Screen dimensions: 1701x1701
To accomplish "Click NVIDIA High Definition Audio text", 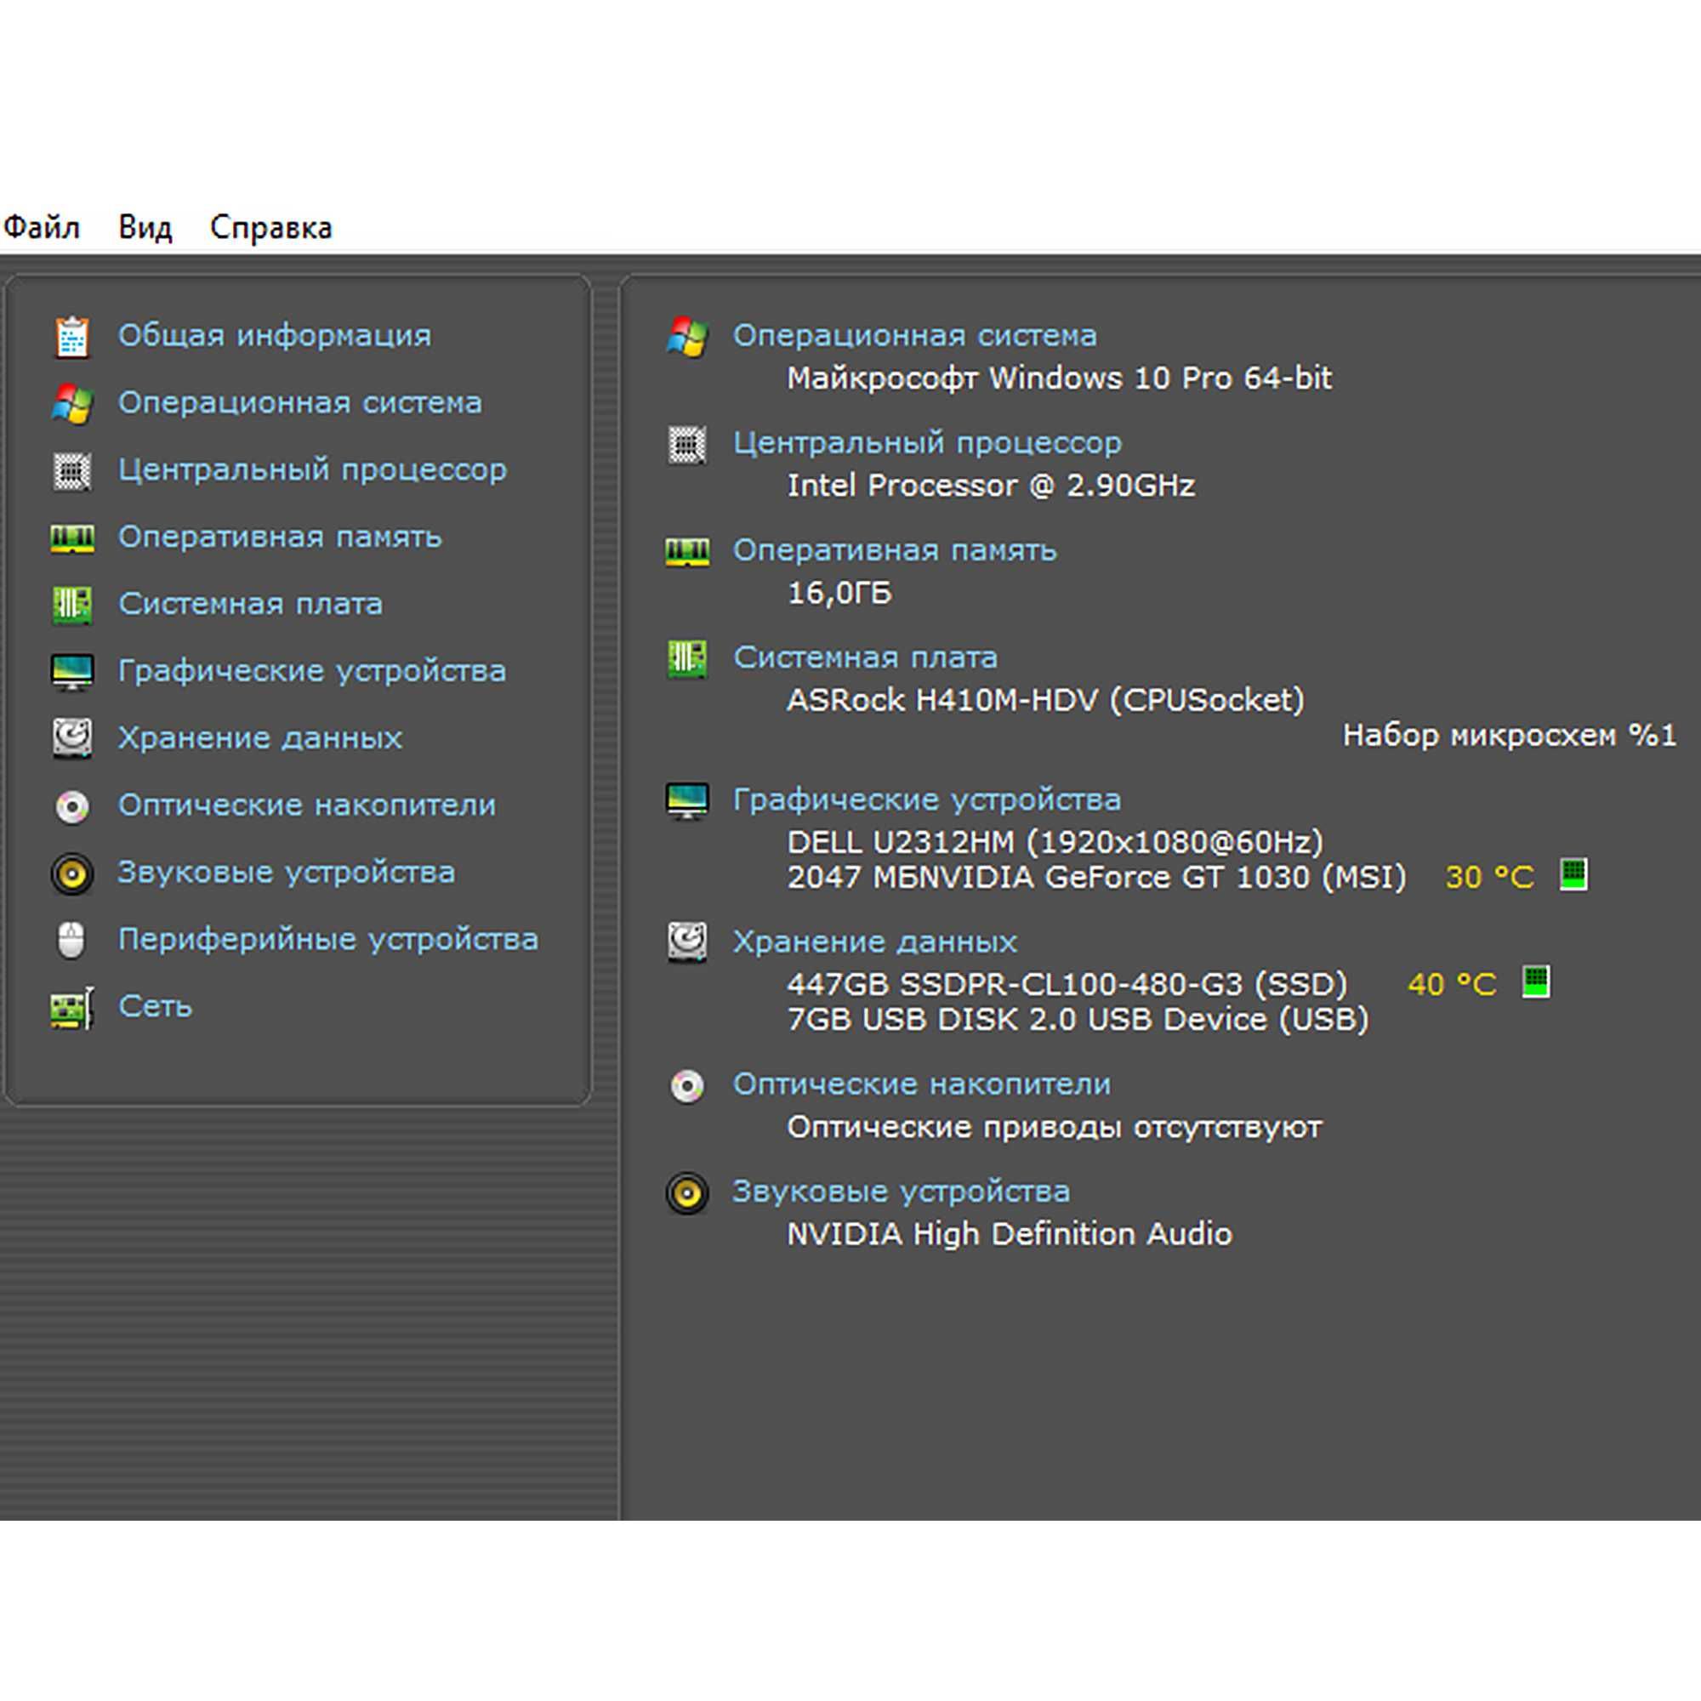I will 1009,1234.
